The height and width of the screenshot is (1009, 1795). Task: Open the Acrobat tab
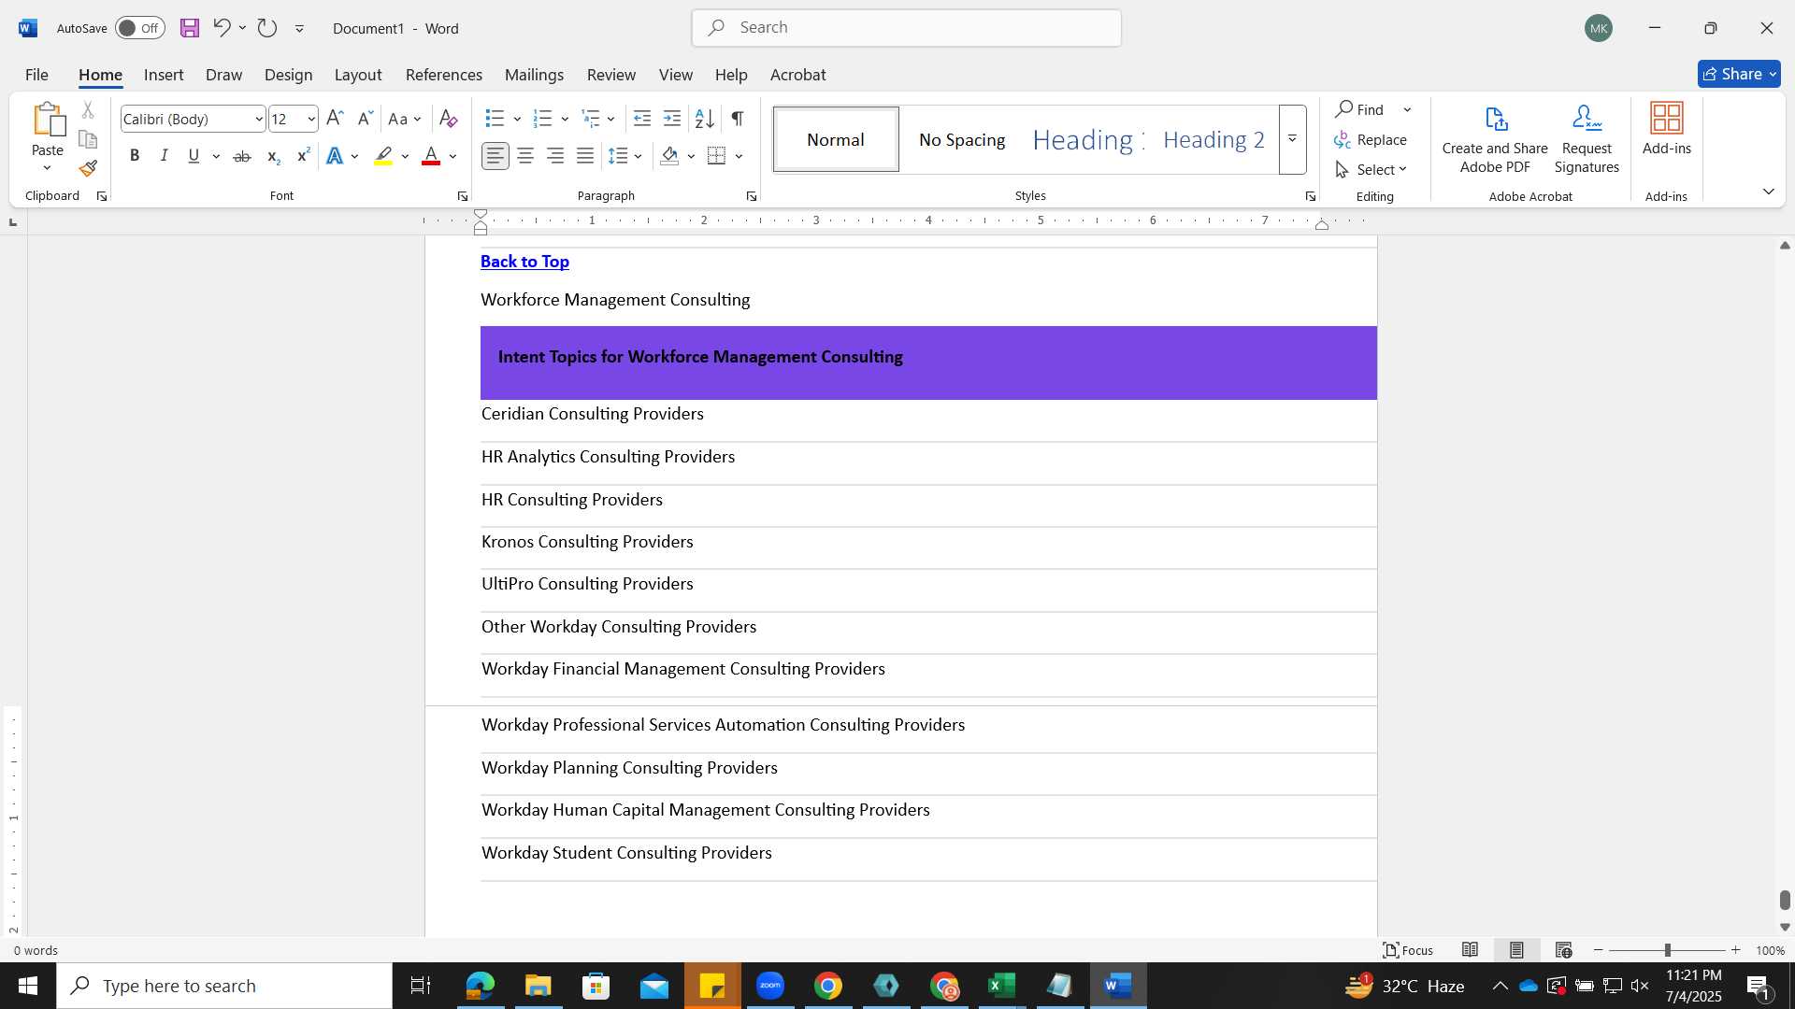(x=797, y=75)
